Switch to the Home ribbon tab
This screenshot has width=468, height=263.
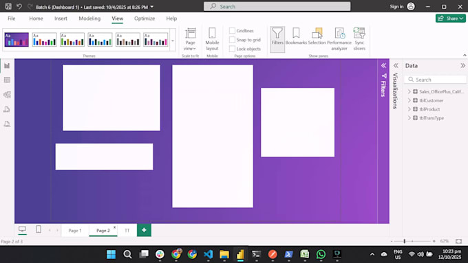36,19
